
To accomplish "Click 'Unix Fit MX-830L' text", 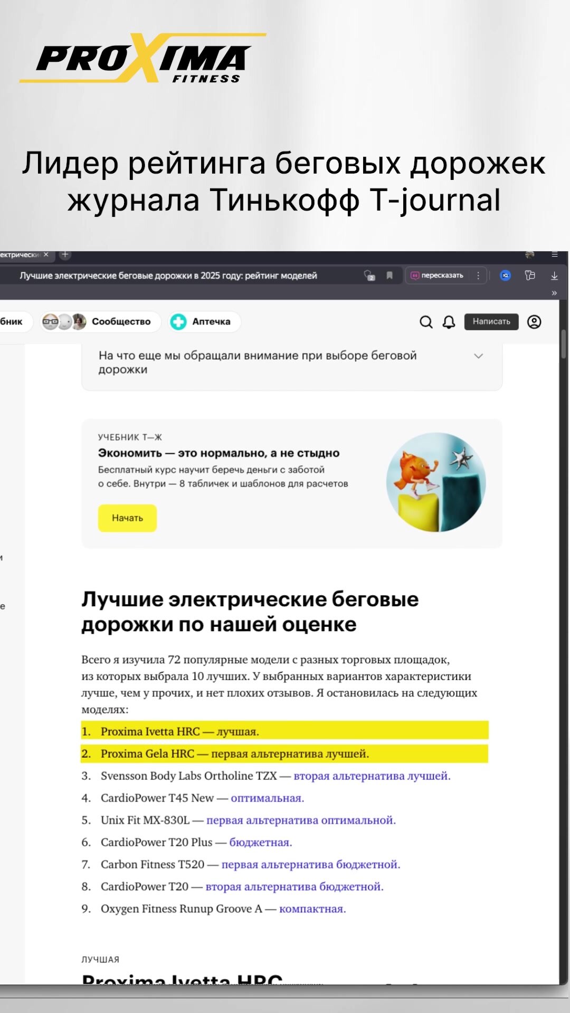I will pos(145,820).
